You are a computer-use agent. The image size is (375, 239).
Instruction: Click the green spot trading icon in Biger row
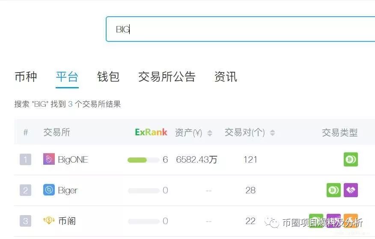333,190
